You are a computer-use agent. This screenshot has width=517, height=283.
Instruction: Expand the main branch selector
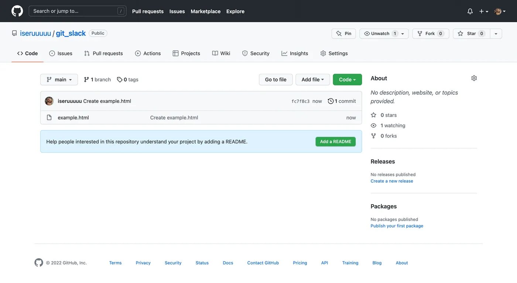[x=59, y=80]
